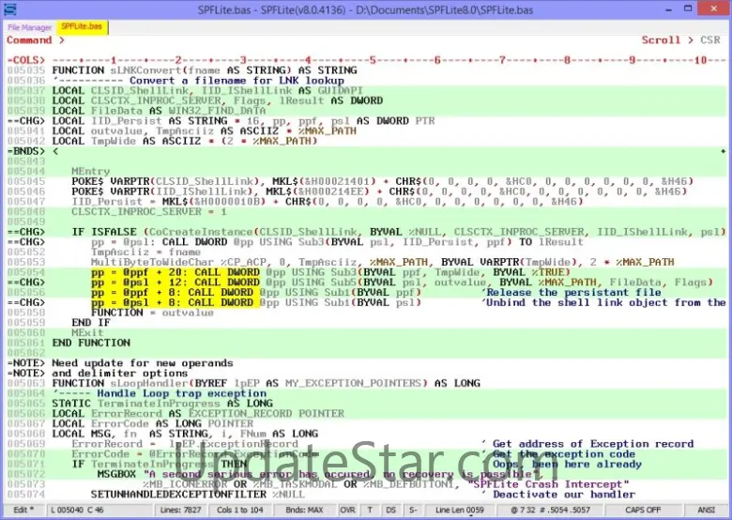
Task: Click the 'Line Len 0059' status box
Action: click(460, 510)
